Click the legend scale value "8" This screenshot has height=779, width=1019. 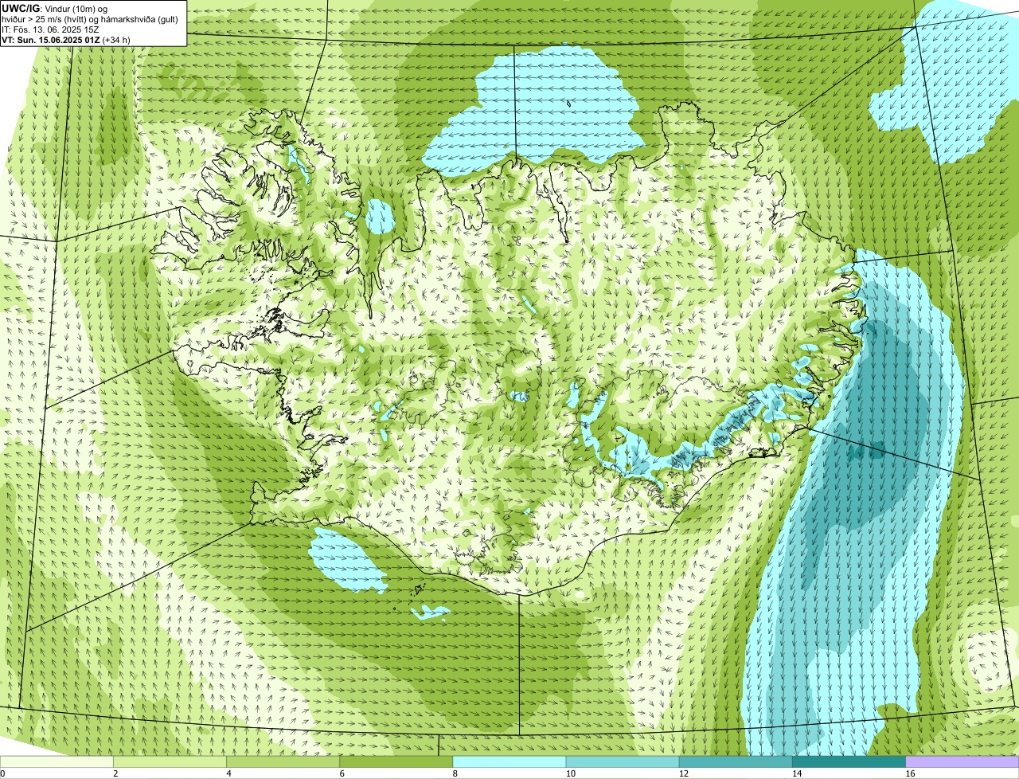tap(455, 773)
